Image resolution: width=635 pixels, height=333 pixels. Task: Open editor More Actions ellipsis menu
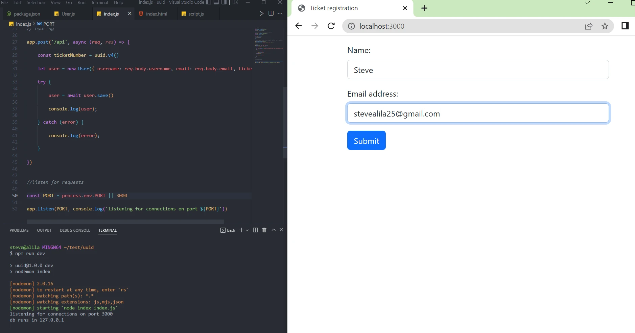280,14
